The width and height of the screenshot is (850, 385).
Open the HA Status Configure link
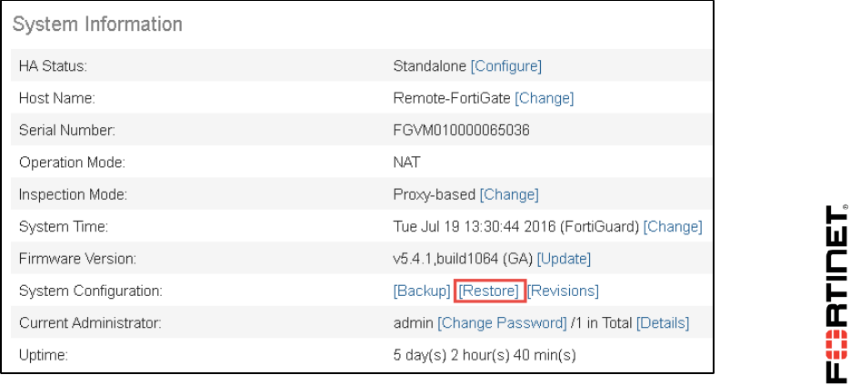pos(505,66)
